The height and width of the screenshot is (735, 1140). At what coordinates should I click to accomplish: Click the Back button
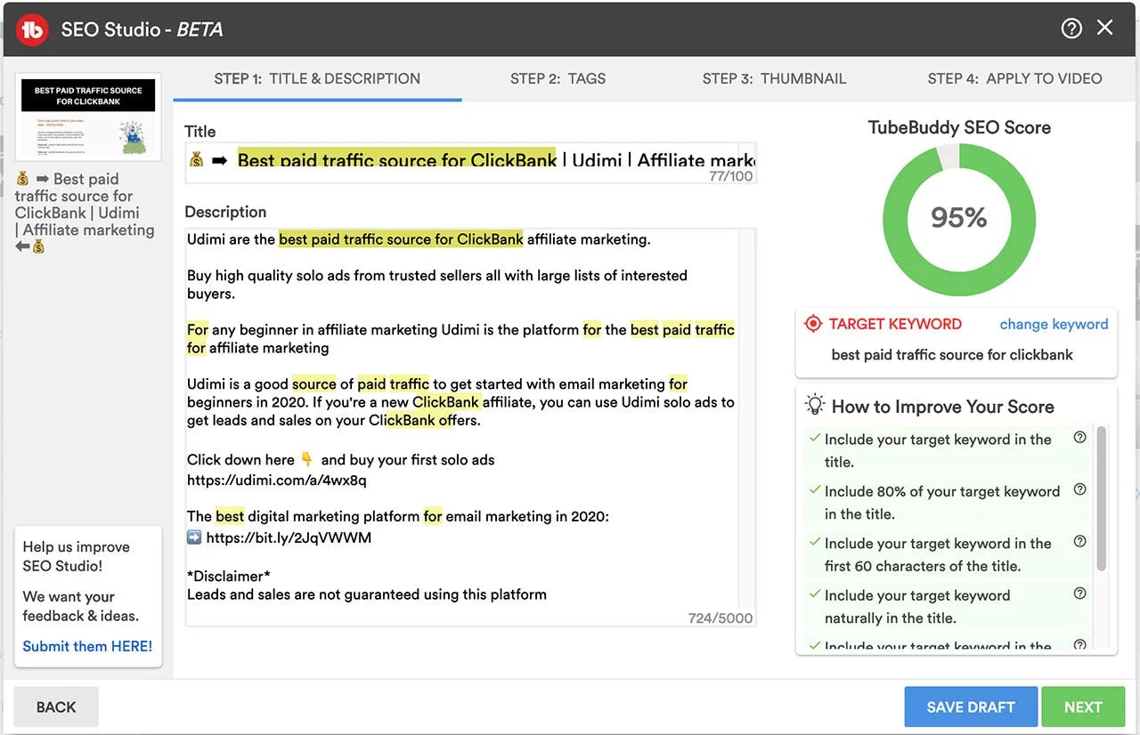click(x=56, y=707)
